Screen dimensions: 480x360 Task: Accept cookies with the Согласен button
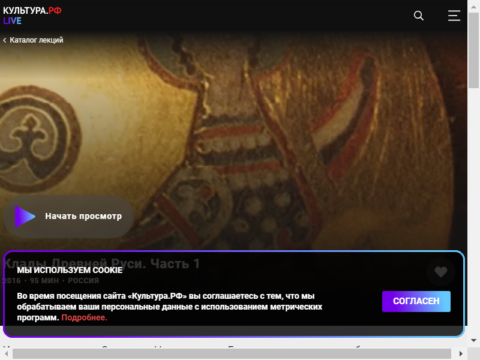tap(416, 301)
